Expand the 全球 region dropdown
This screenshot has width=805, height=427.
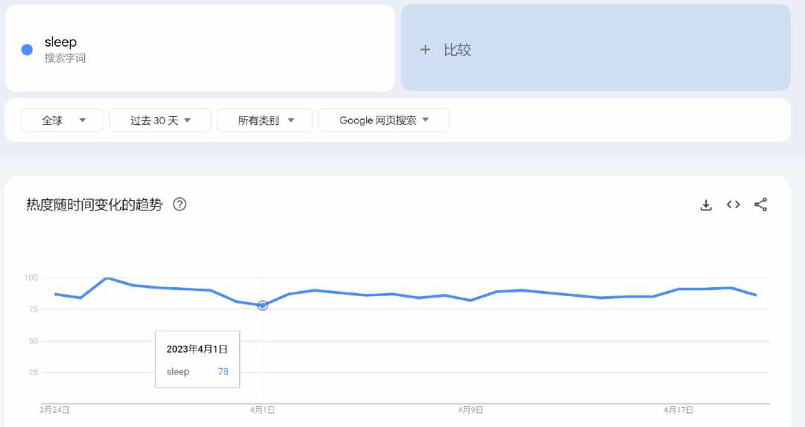point(63,121)
